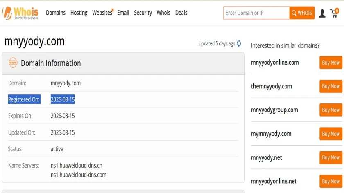Click the Status label
The image size is (344, 193).
[16, 149]
